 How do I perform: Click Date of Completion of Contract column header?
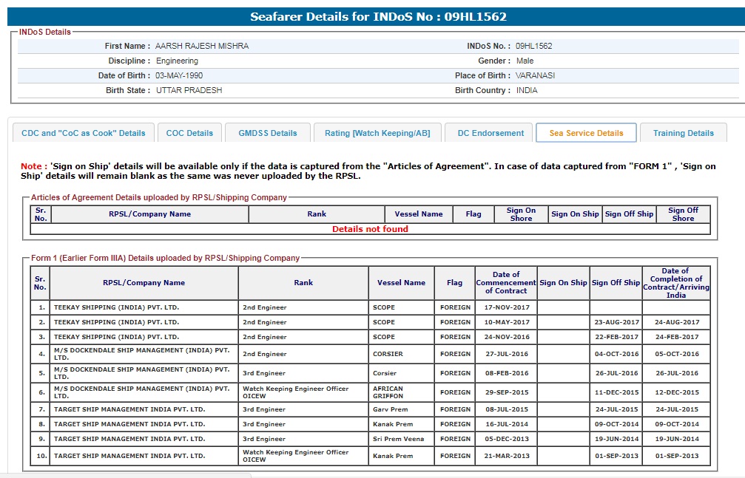coord(675,283)
